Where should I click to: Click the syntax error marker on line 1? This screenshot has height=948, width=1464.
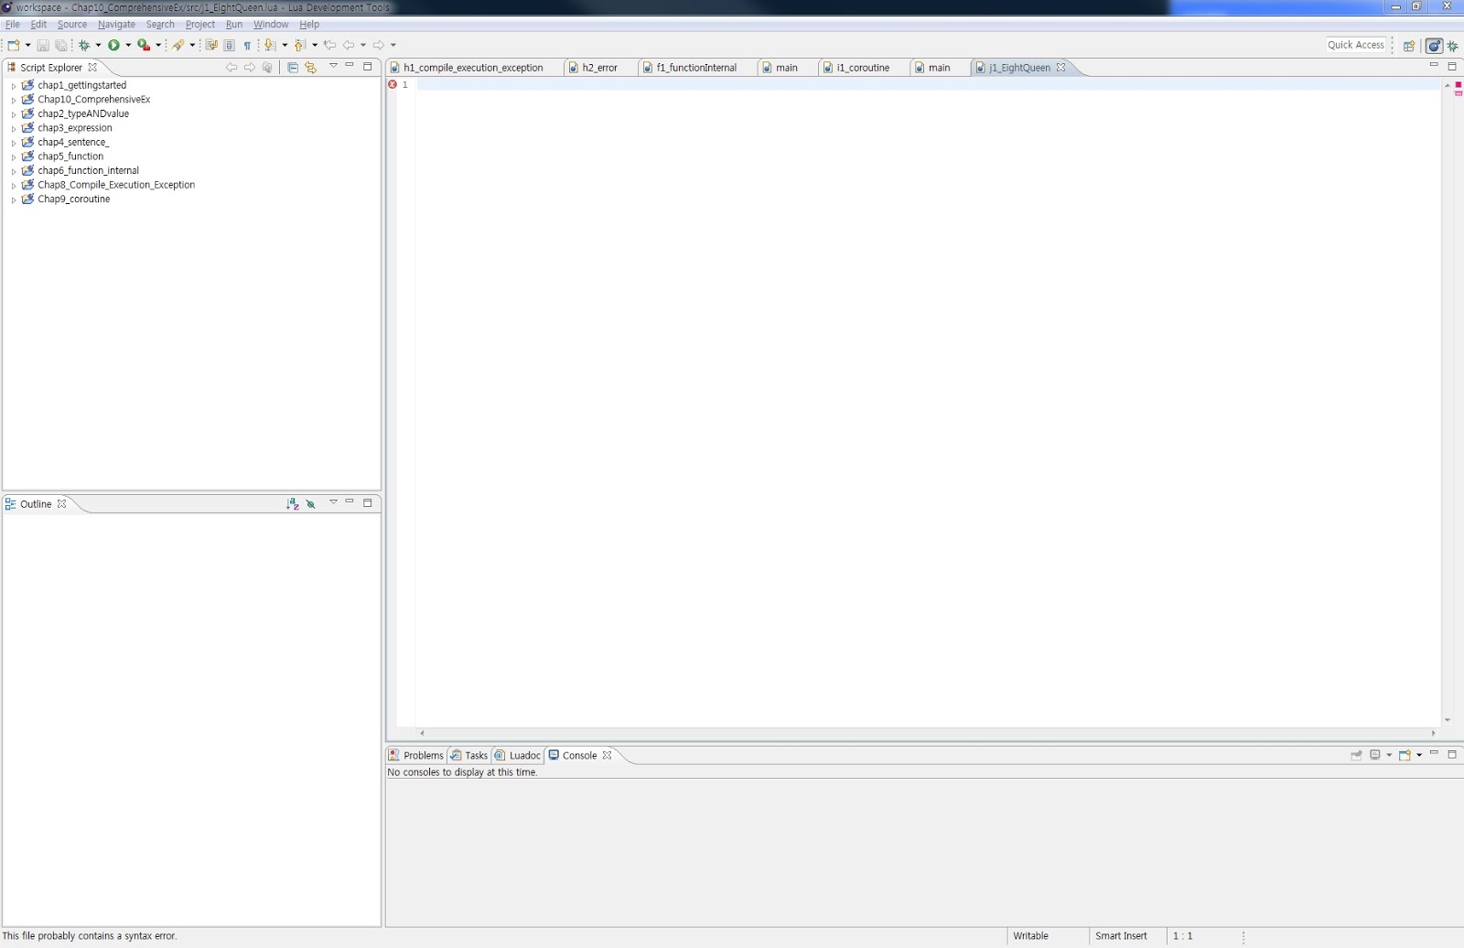[x=393, y=84]
